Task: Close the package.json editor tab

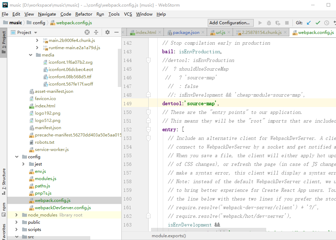Action: [x=203, y=32]
